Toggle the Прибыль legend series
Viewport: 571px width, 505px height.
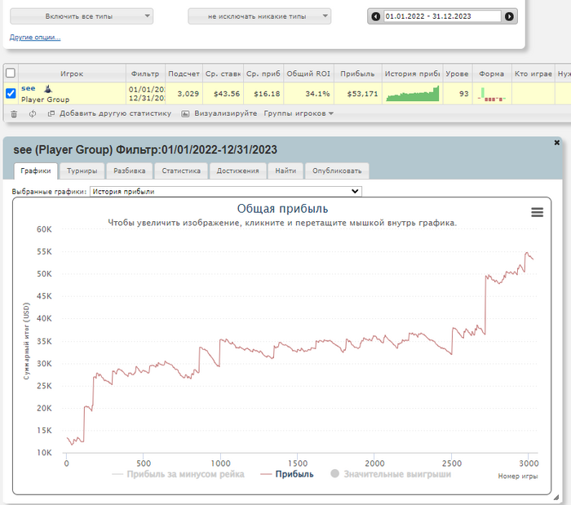[x=287, y=475]
